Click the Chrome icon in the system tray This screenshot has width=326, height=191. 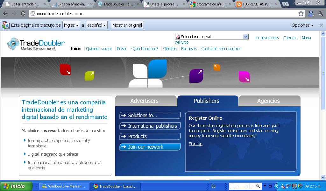tap(300, 186)
